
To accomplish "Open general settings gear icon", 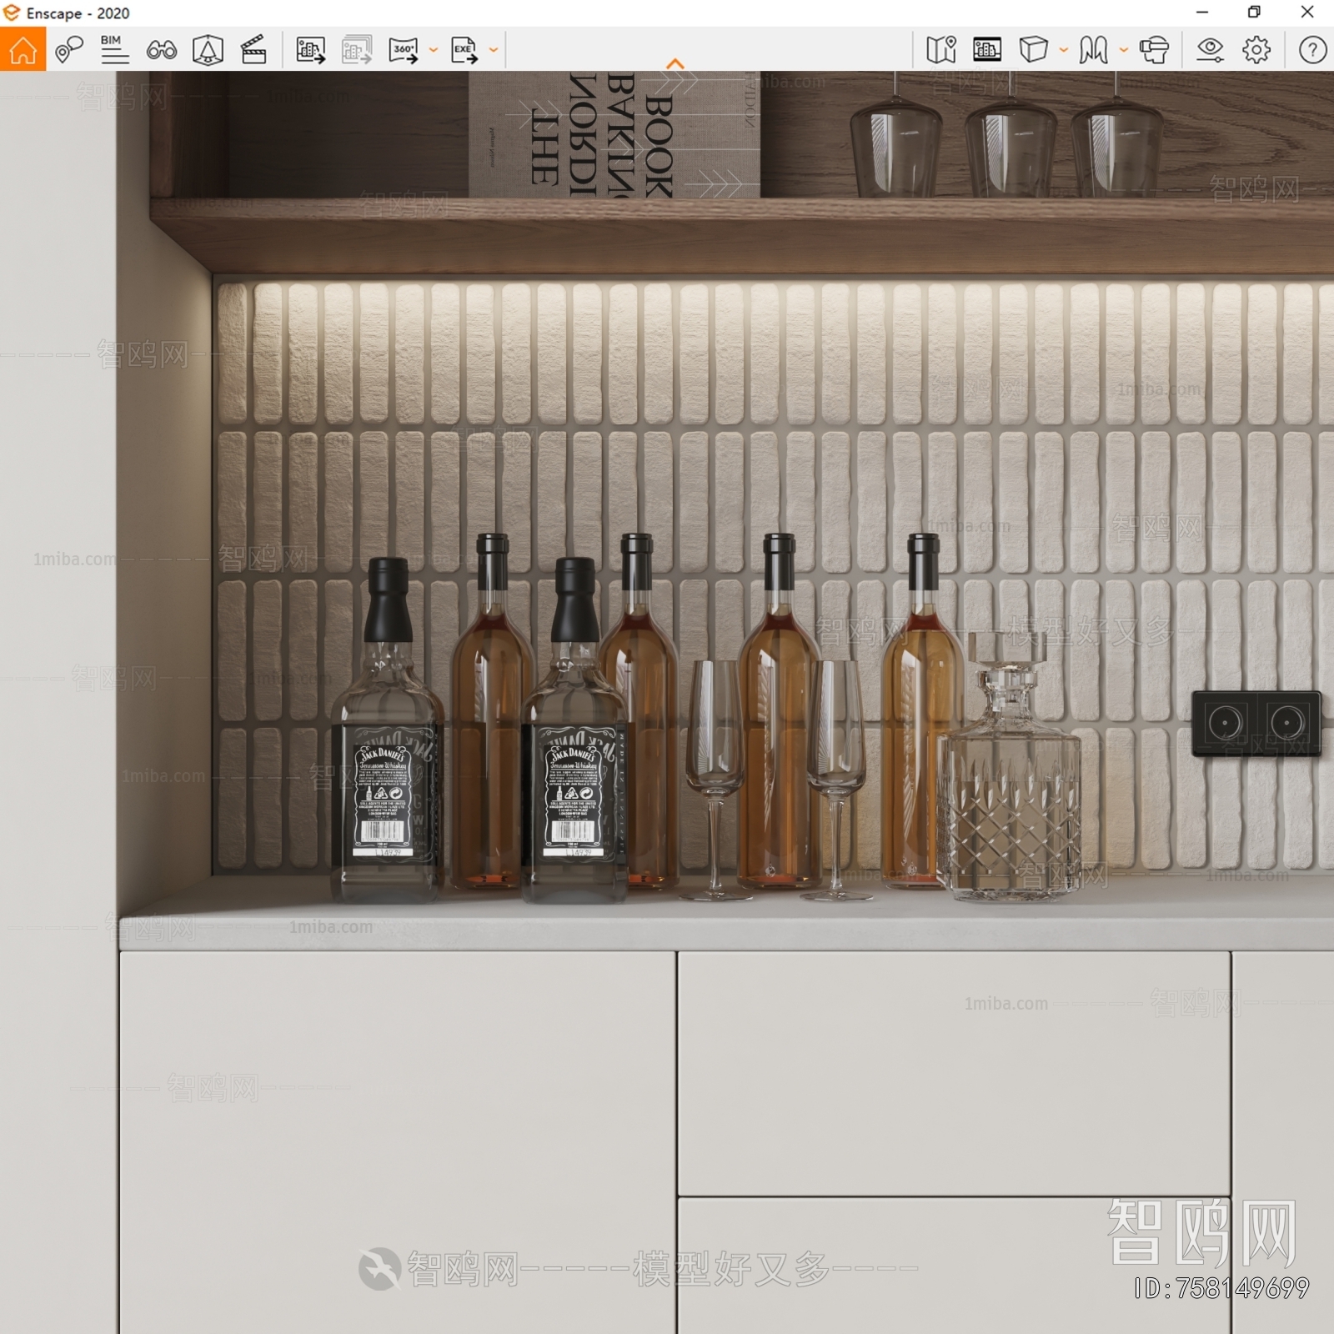I will [x=1256, y=50].
